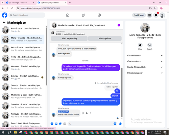This screenshot has width=169, height=135.
Task: Choose a GIF icon in composer
Action: click(x=65, y=124)
